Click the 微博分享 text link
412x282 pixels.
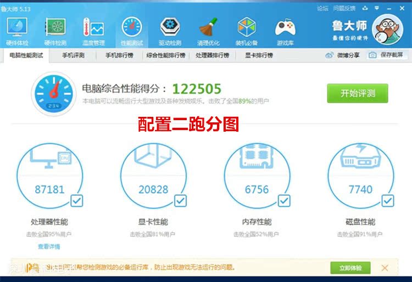[348, 55]
